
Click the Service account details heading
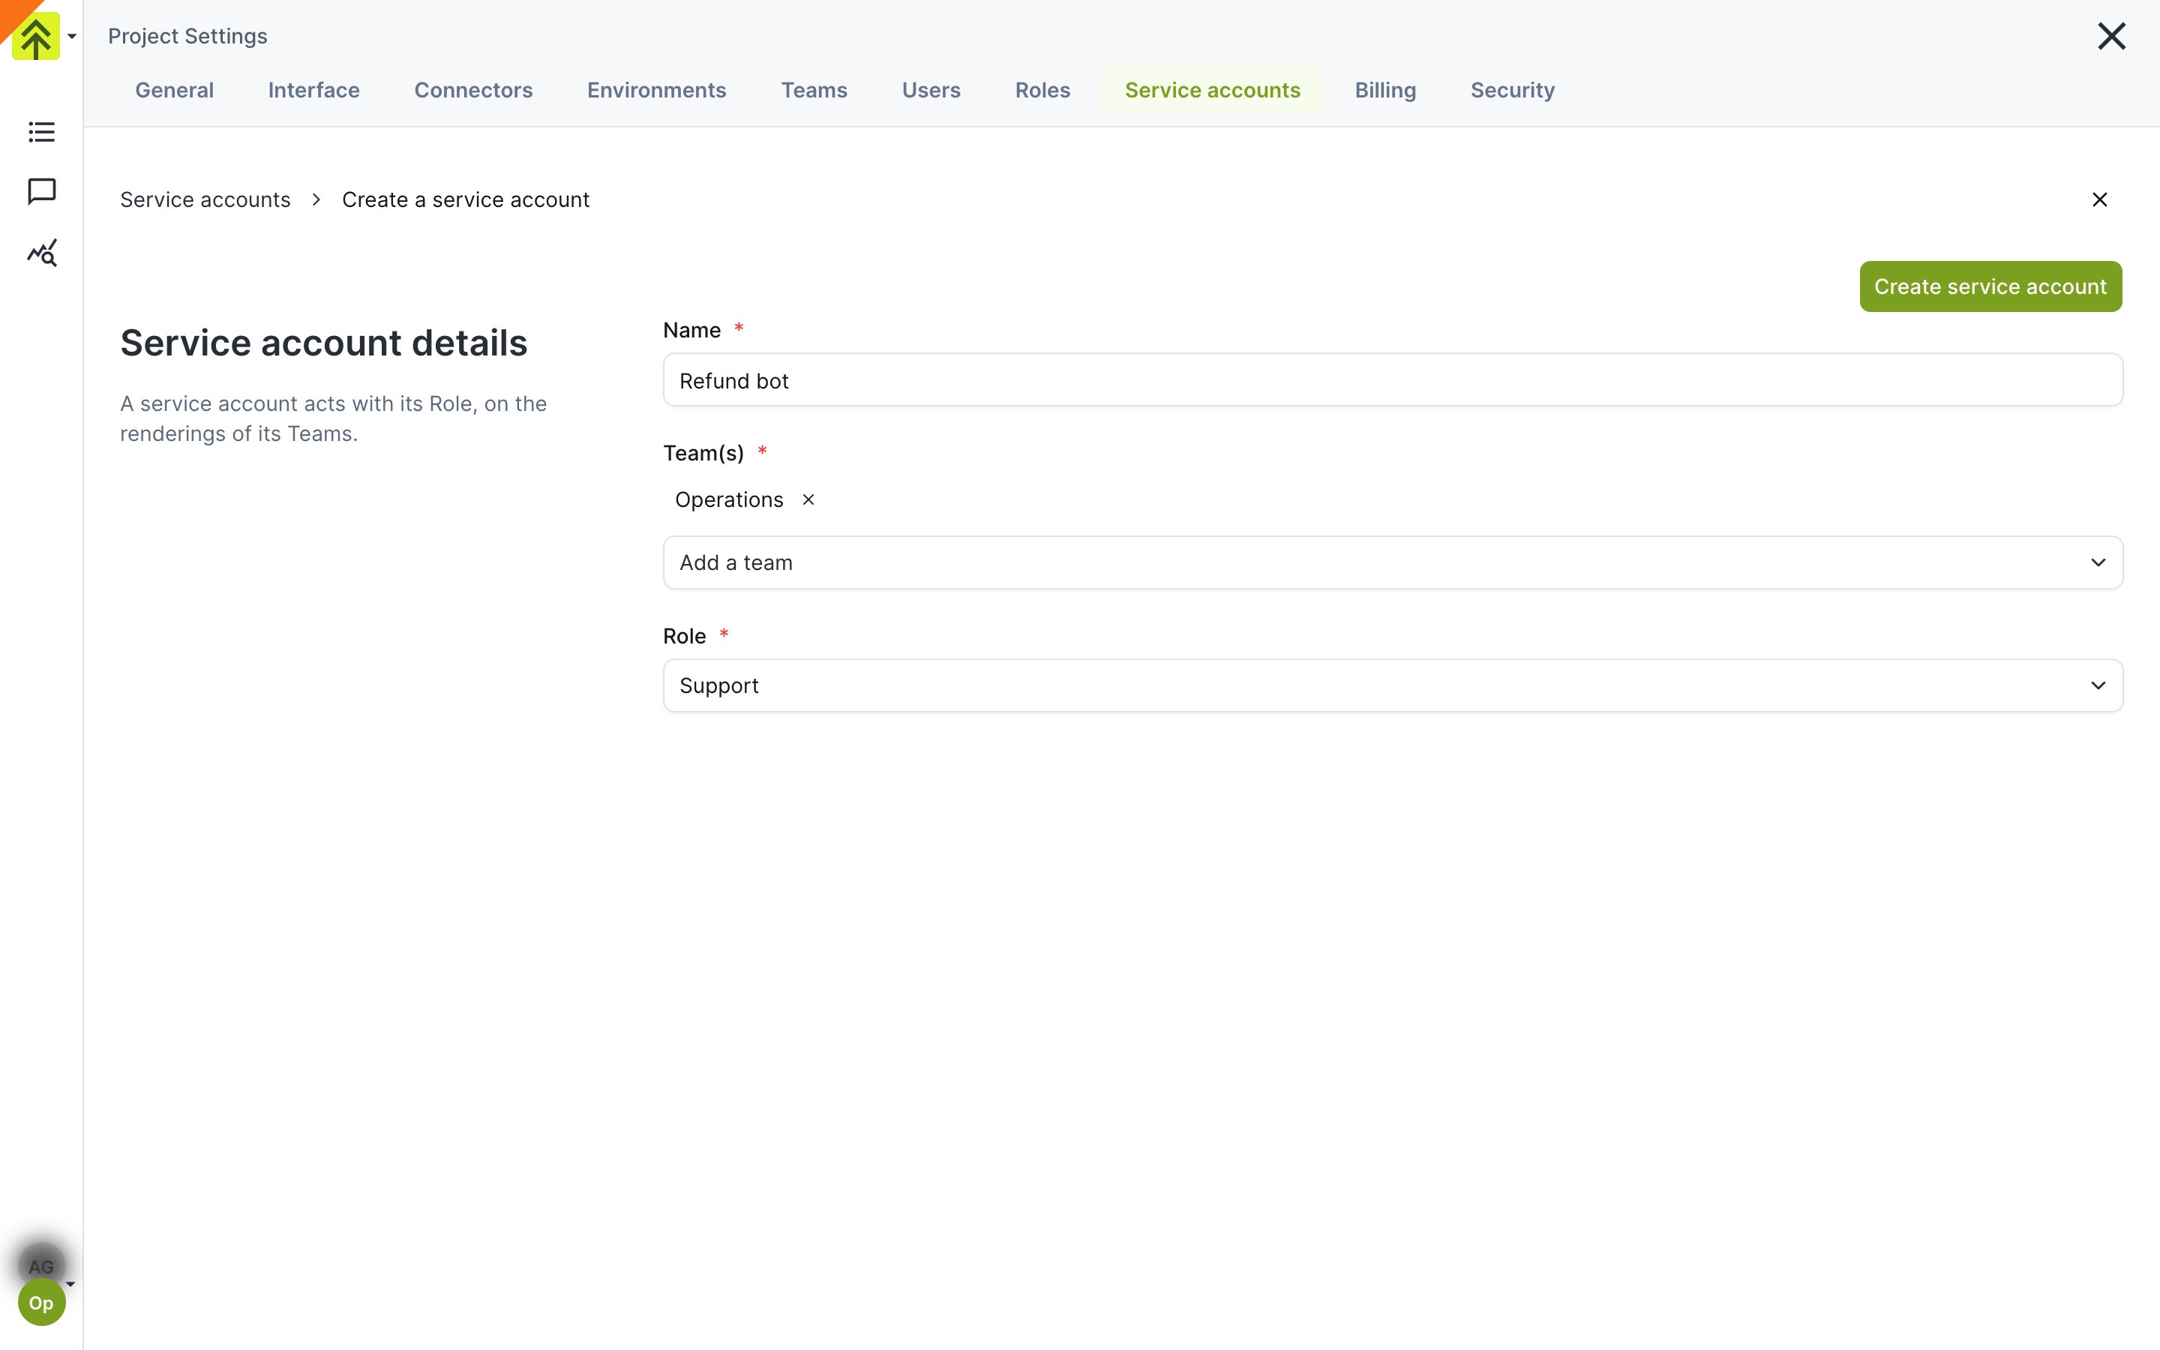point(324,343)
